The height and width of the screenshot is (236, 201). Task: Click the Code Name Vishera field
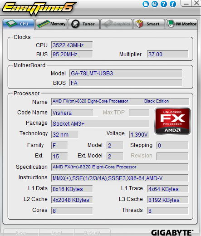[72, 113]
